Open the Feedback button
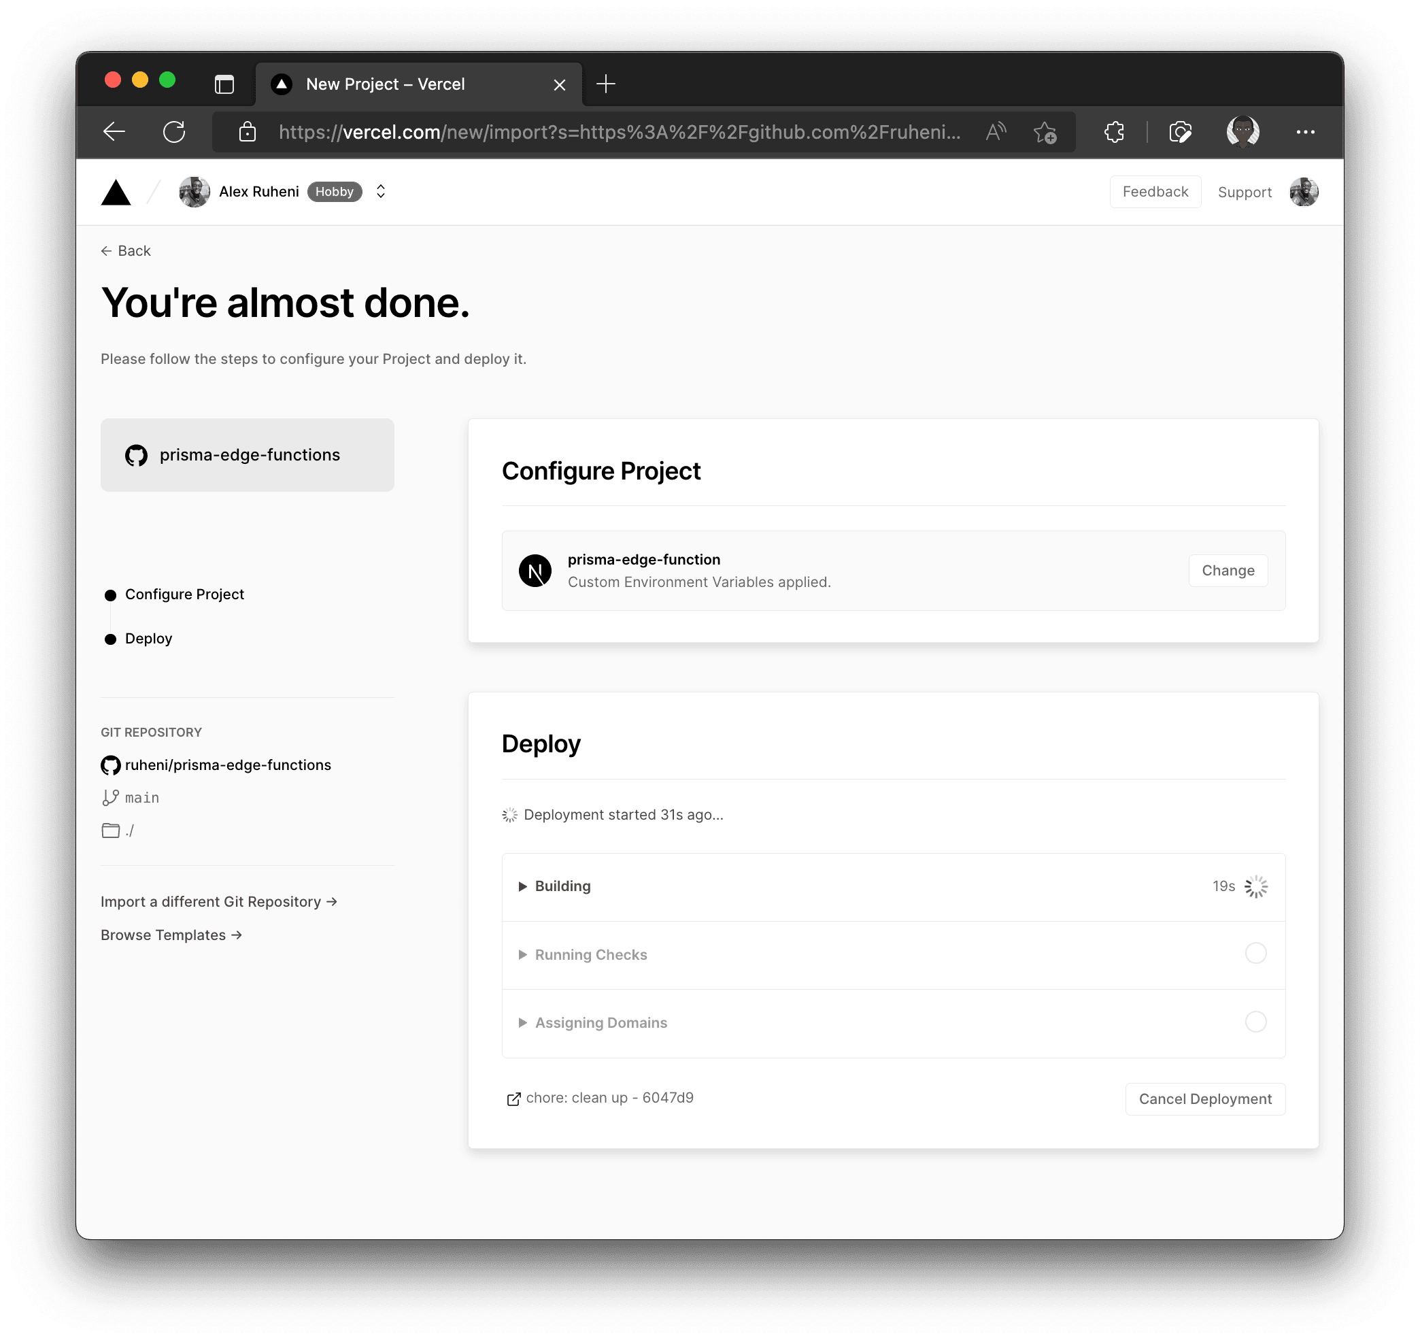The height and width of the screenshot is (1340, 1420). click(1154, 192)
